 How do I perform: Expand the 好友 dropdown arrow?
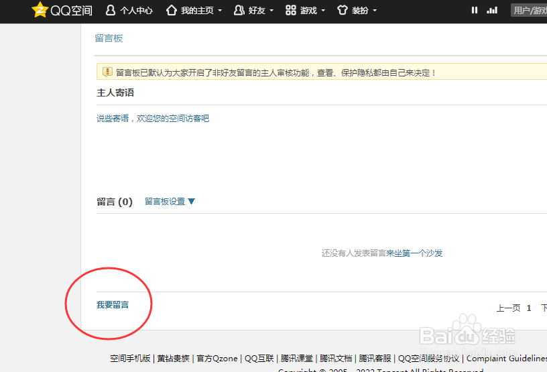point(271,11)
